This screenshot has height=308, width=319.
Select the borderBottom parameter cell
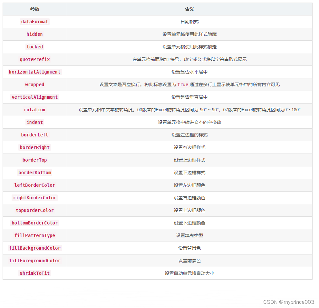(34, 173)
